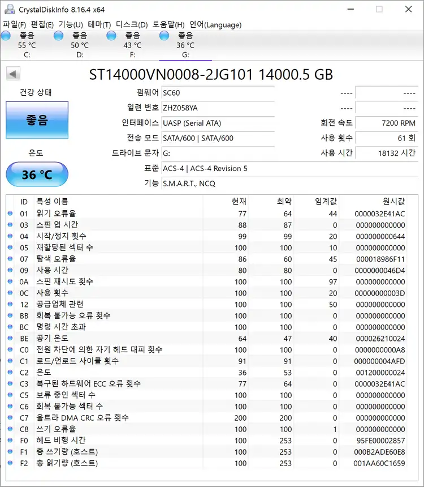Go to previous disk with left arrow button

[x=13, y=74]
